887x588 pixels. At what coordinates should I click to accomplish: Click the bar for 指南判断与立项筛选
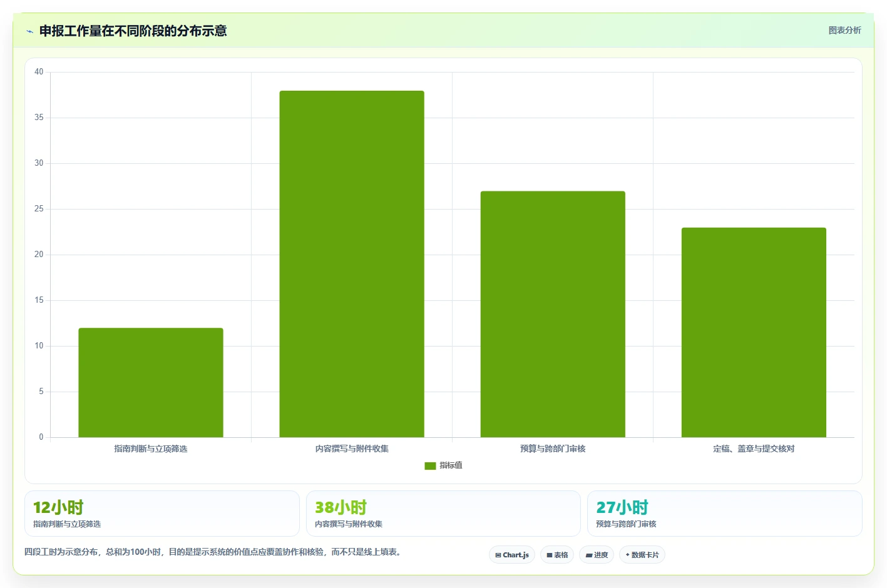(x=151, y=383)
